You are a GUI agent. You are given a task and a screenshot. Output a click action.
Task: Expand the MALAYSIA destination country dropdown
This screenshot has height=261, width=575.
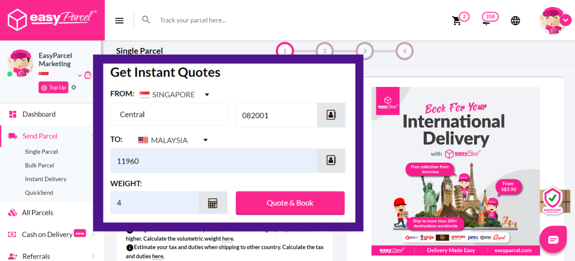coord(205,140)
